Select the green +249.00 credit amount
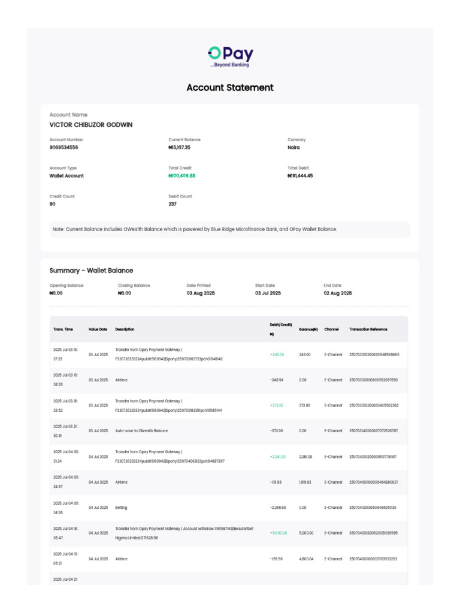The image size is (460, 613). click(x=277, y=355)
